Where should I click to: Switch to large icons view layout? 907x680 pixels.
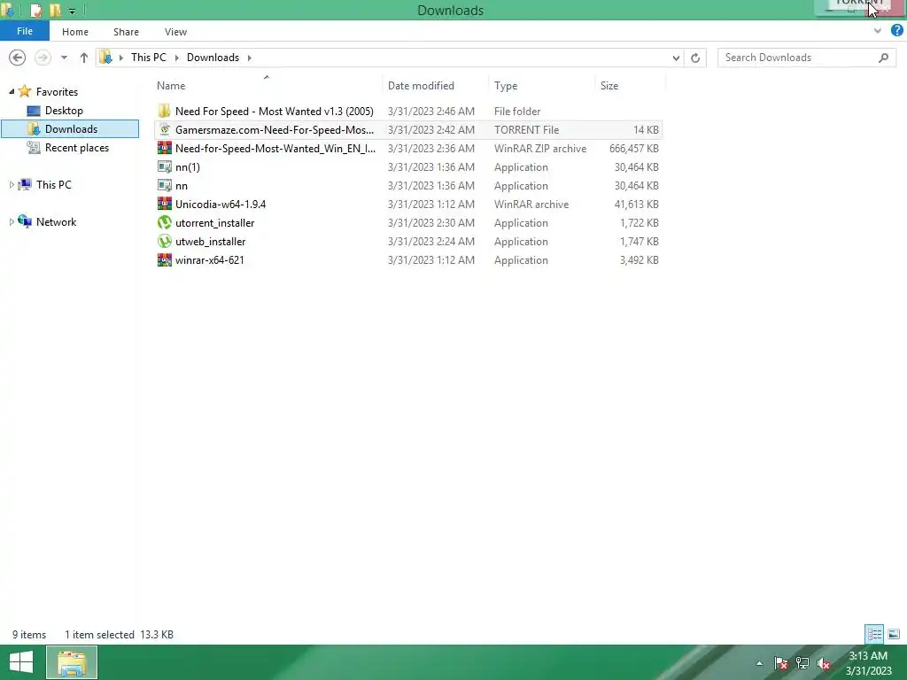click(894, 634)
